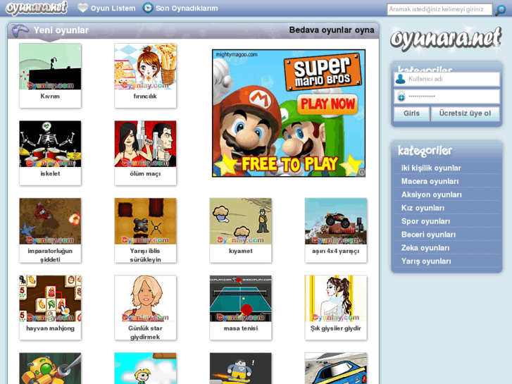Screen dimensions: 512x384
Task: Click the heart icon beside Oyun Listem
Action: click(82, 8)
